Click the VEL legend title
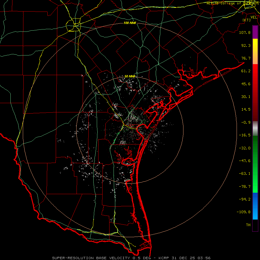The image size is (260, 260). pos(254,17)
